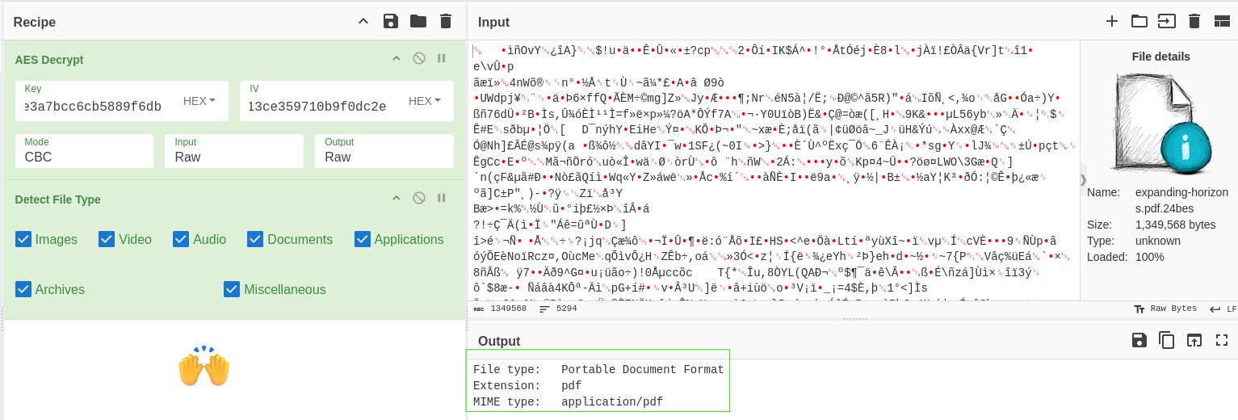Change the AES Input format Raw
This screenshot has height=420, width=1238.
[x=234, y=151]
